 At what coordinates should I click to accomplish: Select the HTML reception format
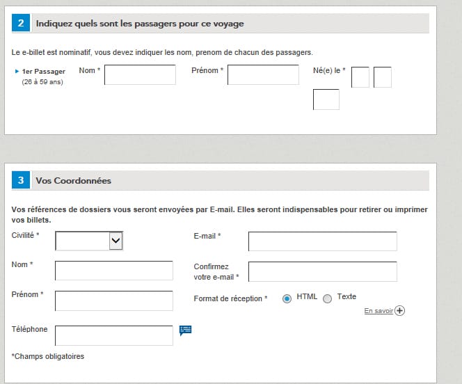click(x=287, y=298)
